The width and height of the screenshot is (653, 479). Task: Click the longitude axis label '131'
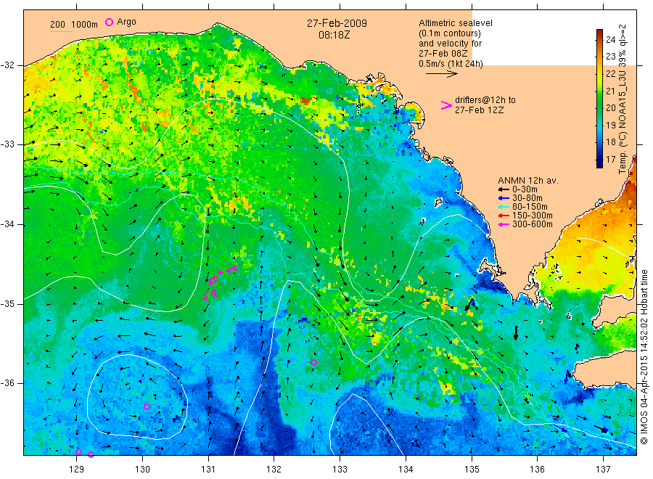coord(208,470)
